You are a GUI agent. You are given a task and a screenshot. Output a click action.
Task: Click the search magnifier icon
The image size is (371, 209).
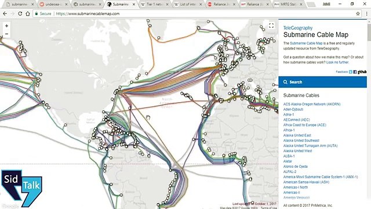[x=285, y=82]
